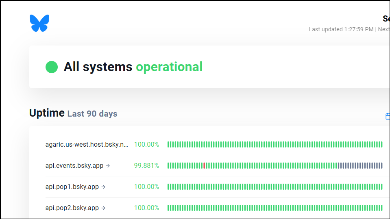The width and height of the screenshot is (390, 219).
Task: Click the All systems operational heading
Action: coord(133,67)
